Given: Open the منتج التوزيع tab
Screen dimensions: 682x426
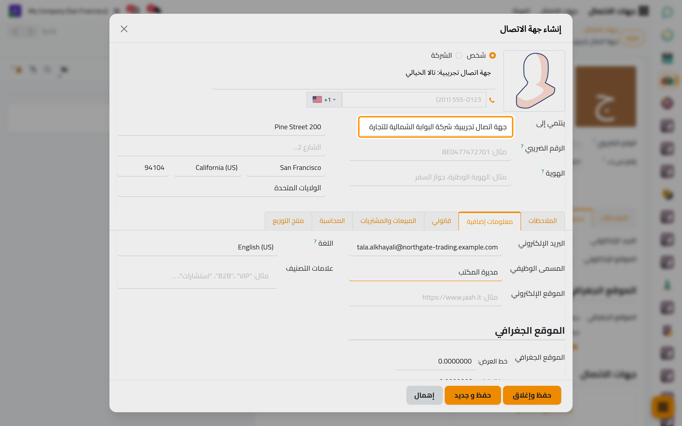Looking at the screenshot, I should pos(288,221).
